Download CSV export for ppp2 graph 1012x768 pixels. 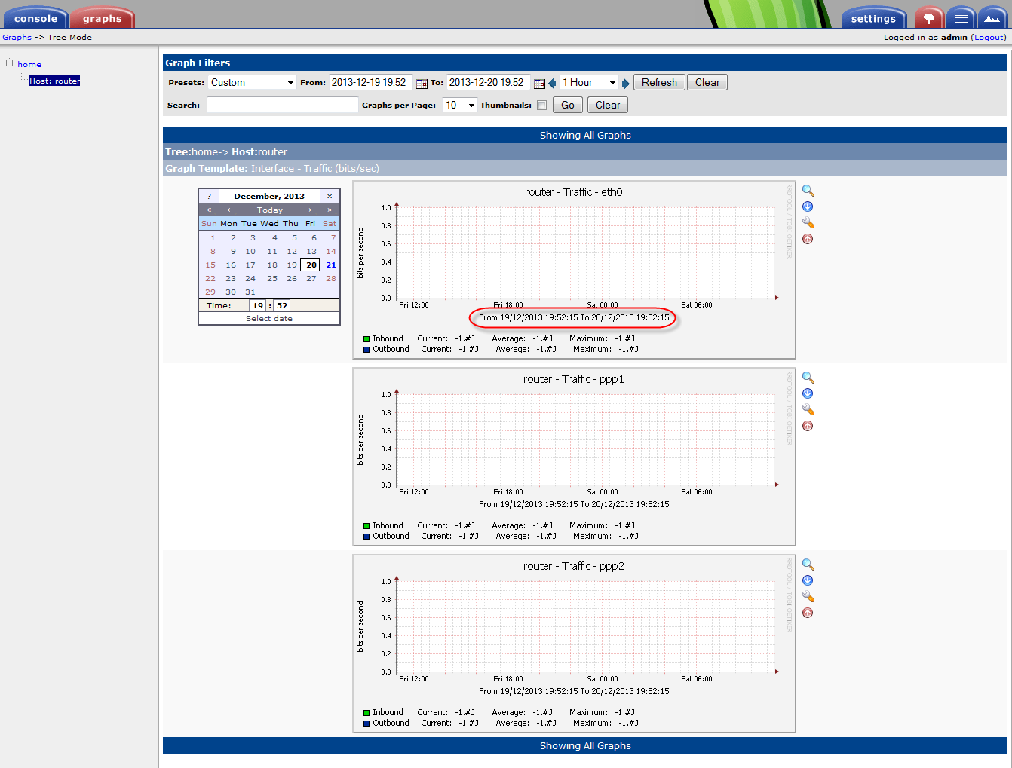point(808,580)
